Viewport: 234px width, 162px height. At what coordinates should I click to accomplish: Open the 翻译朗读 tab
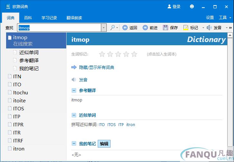pos(74,18)
